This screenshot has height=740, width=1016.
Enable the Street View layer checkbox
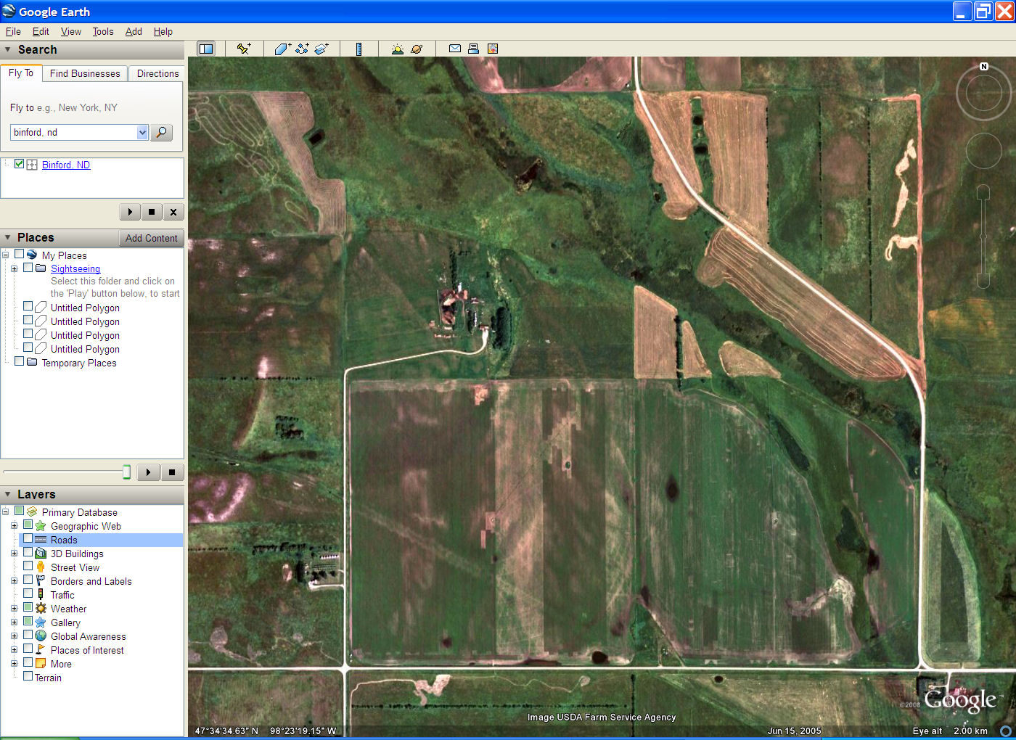coord(28,567)
